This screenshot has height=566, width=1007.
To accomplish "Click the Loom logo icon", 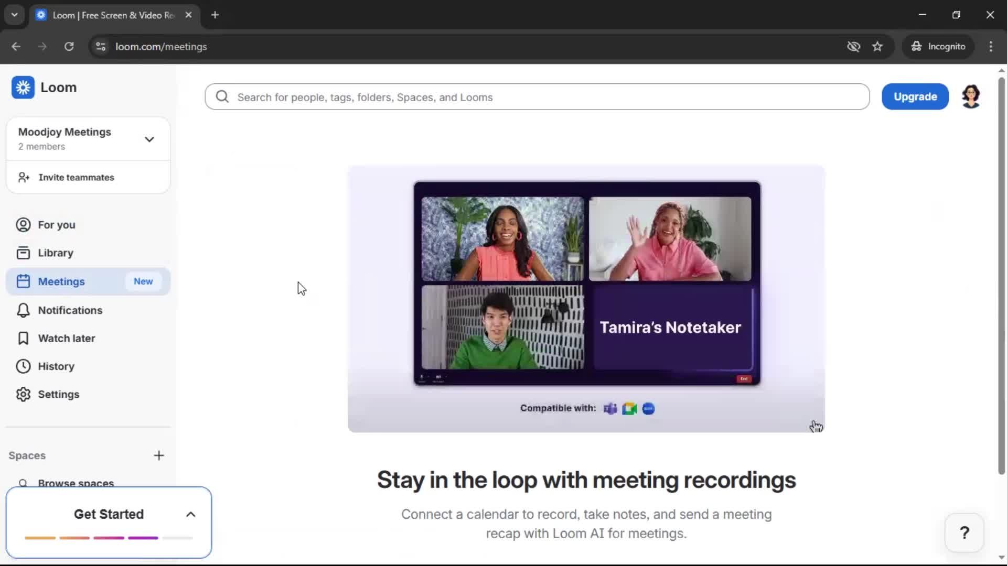I will (x=23, y=88).
